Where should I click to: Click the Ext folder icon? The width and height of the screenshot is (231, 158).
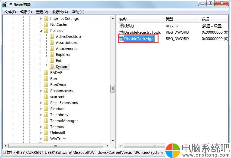52,61
